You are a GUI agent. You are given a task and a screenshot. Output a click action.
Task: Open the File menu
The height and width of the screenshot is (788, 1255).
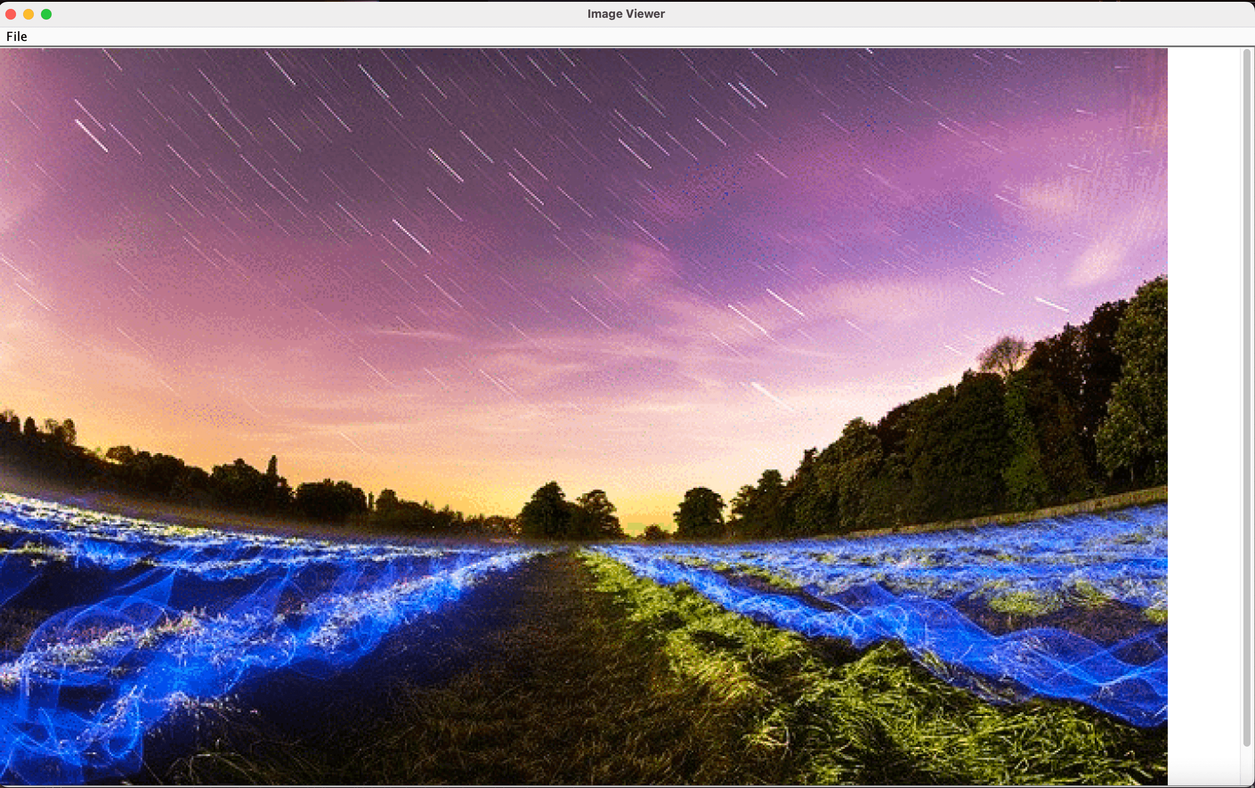click(16, 37)
